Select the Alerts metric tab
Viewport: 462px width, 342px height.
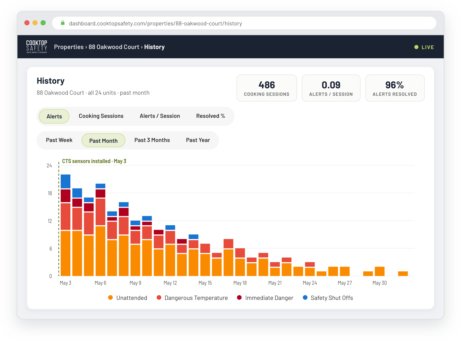coord(54,116)
